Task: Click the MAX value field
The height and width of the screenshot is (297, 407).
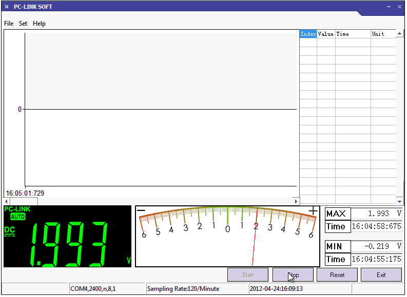Action: tap(376, 214)
